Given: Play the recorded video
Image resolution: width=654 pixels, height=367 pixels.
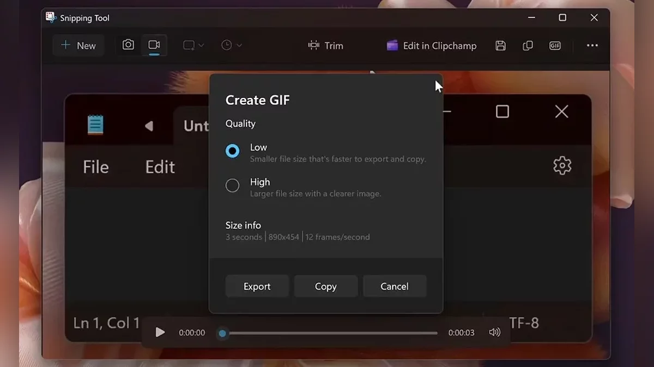Looking at the screenshot, I should [x=160, y=332].
